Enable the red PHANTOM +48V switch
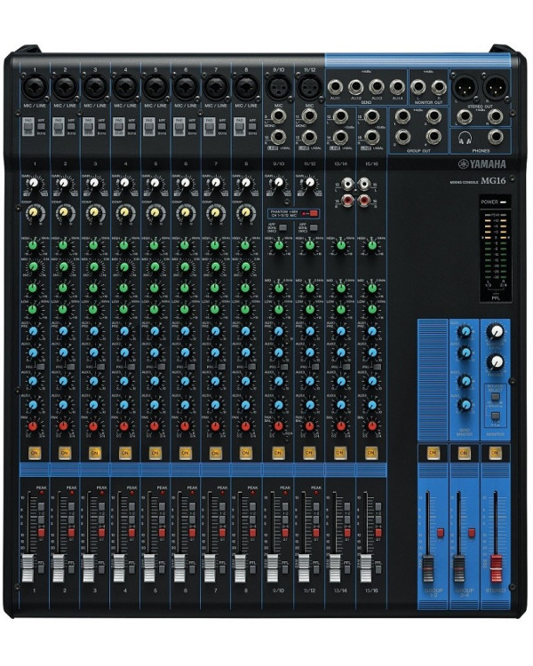 [314, 213]
